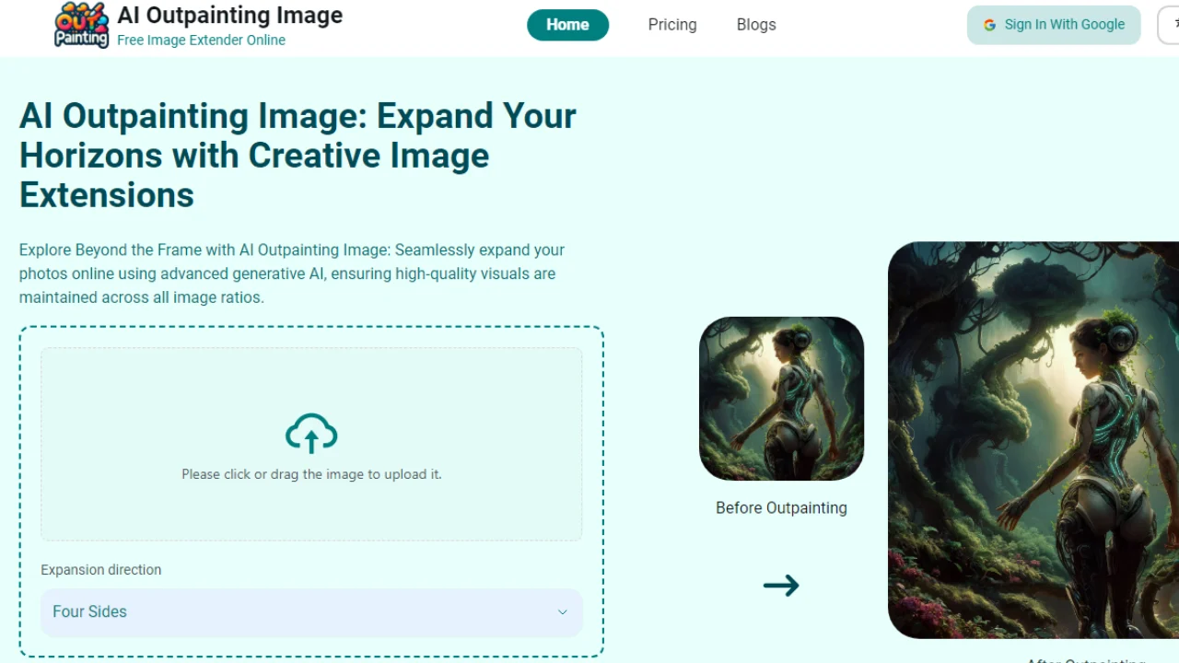Select the Home tab
The height and width of the screenshot is (663, 1179).
567,25
